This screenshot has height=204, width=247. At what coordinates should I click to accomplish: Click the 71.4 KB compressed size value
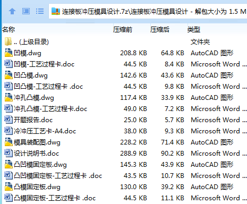coord(173,142)
